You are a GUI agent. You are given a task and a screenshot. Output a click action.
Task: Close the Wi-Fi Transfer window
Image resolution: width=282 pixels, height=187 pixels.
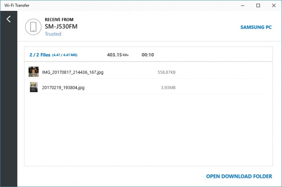(x=274, y=5)
